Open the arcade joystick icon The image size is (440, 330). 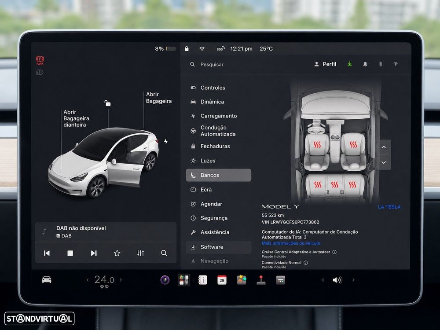261,280
